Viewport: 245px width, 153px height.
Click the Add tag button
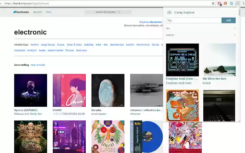pos(229,20)
